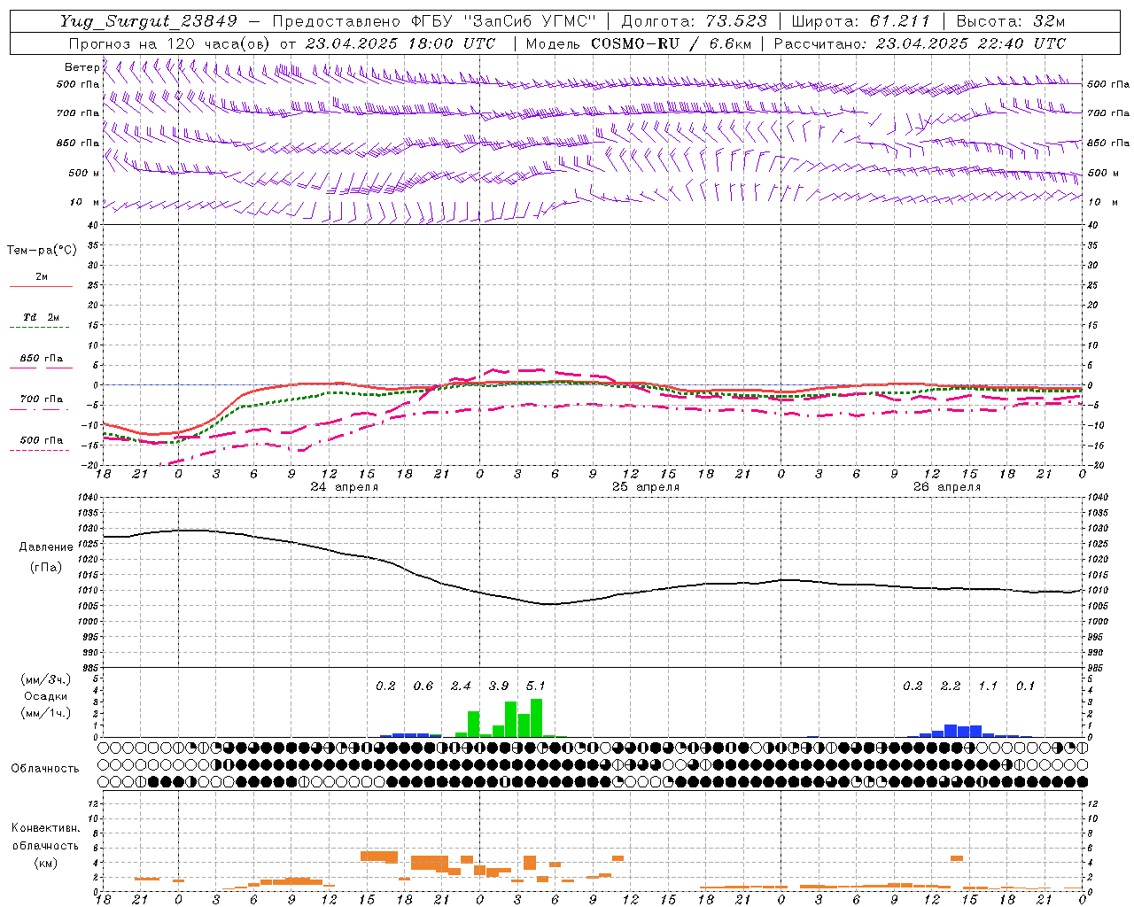Click the station title Yug_Surgut_23849

[149, 21]
